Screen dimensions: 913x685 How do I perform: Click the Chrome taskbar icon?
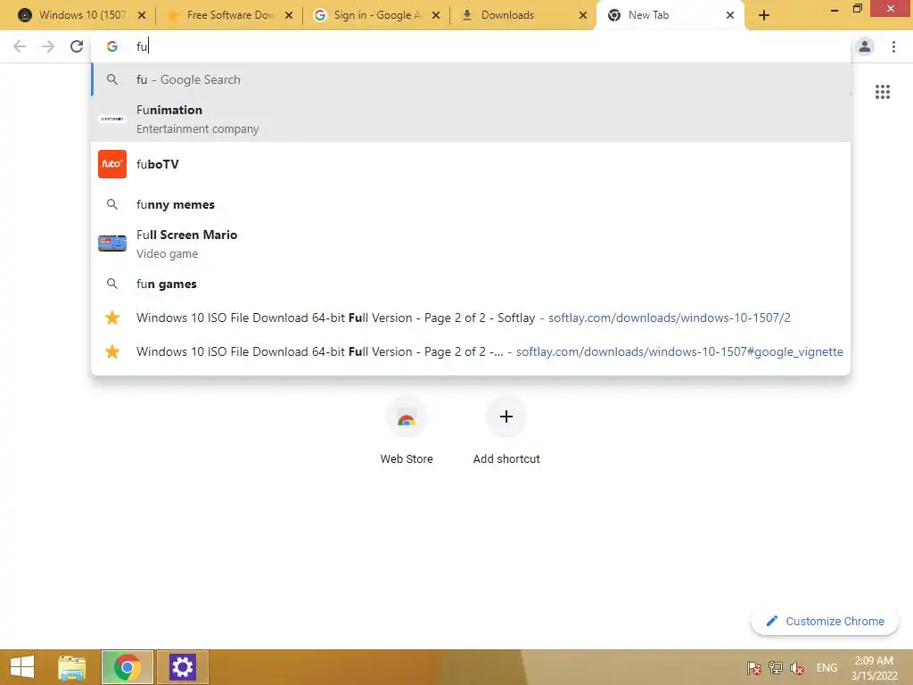[127, 667]
